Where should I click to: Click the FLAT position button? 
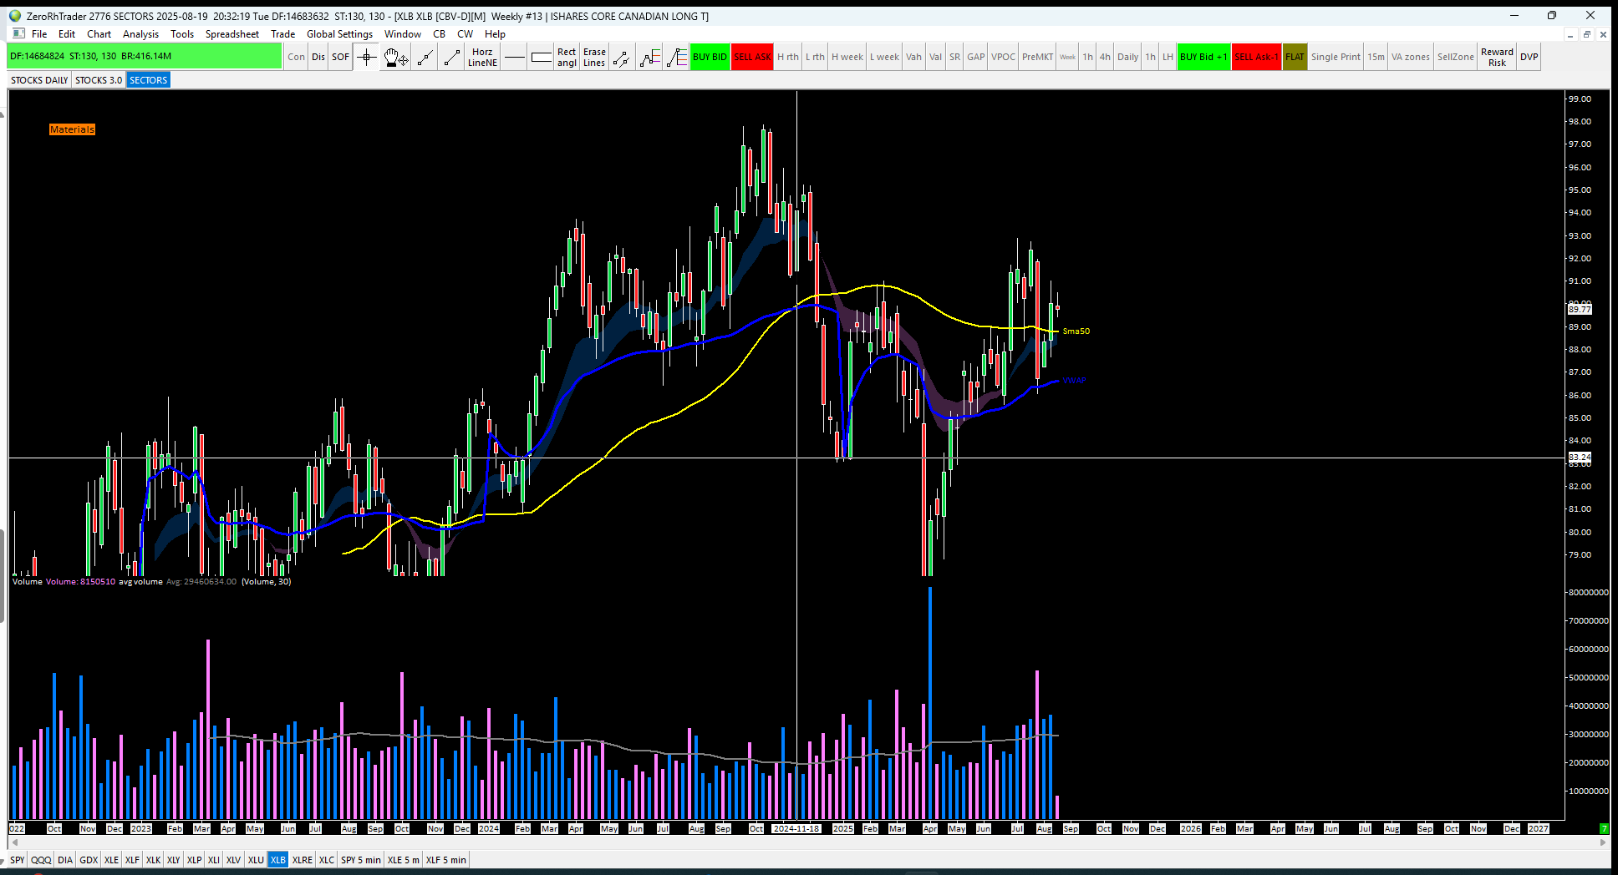pyautogui.click(x=1295, y=57)
